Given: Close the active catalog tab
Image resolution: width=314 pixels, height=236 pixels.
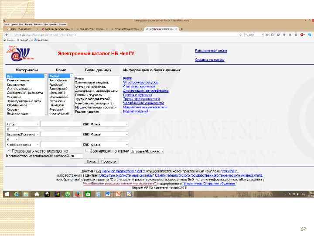Looking at the screenshot, I should tap(176, 29).
